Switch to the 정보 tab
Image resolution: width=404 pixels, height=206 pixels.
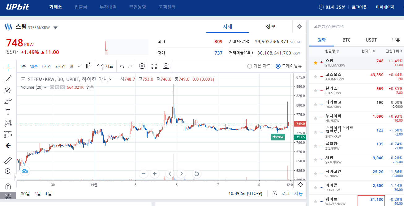tap(271, 26)
